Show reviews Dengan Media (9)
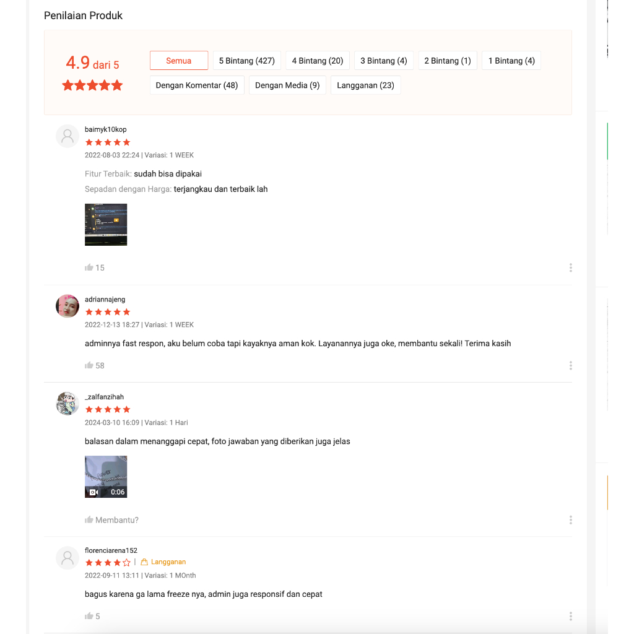This screenshot has height=634, width=634. [x=287, y=85]
